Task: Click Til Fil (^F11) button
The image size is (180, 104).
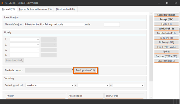Action: [166, 38]
